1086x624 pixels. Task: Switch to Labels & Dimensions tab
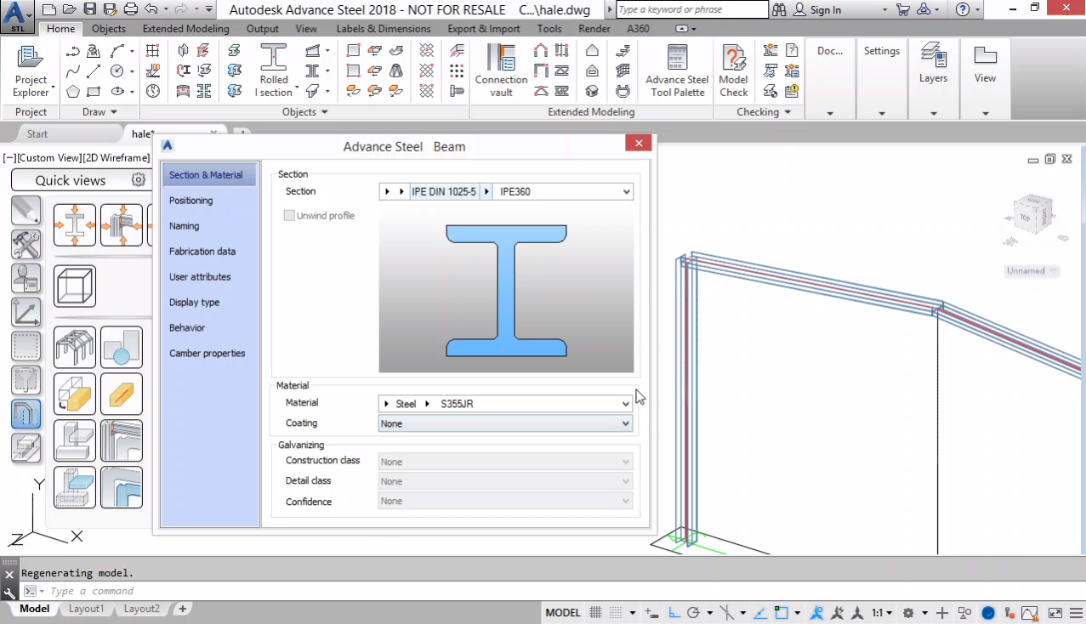click(x=383, y=28)
